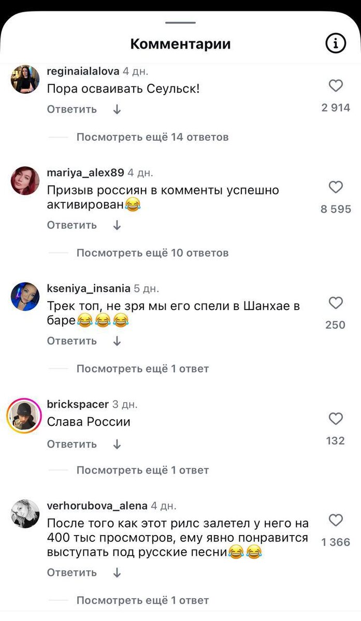Tap the heart on verhorubova_alena's comment

[336, 520]
